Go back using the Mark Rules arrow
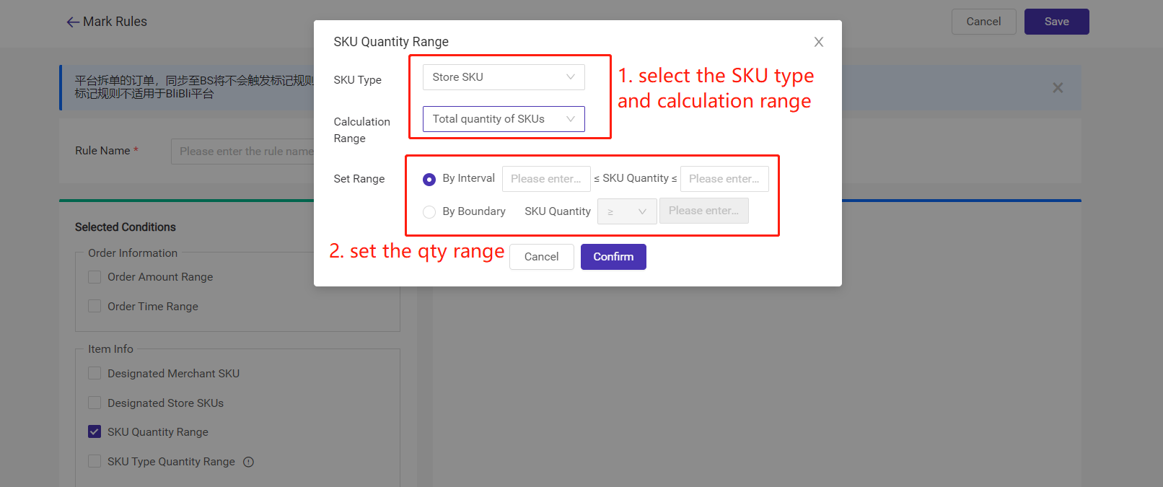 click(73, 22)
